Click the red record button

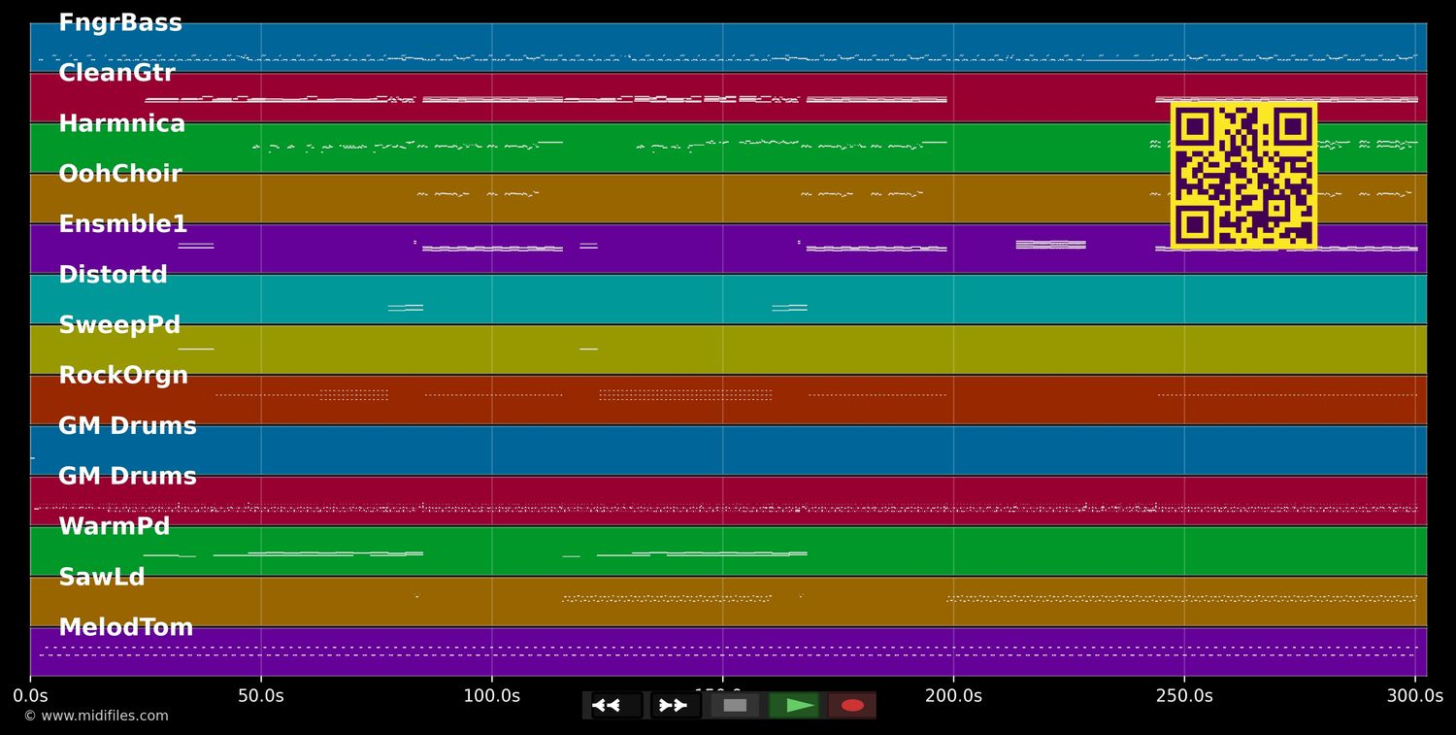852,705
